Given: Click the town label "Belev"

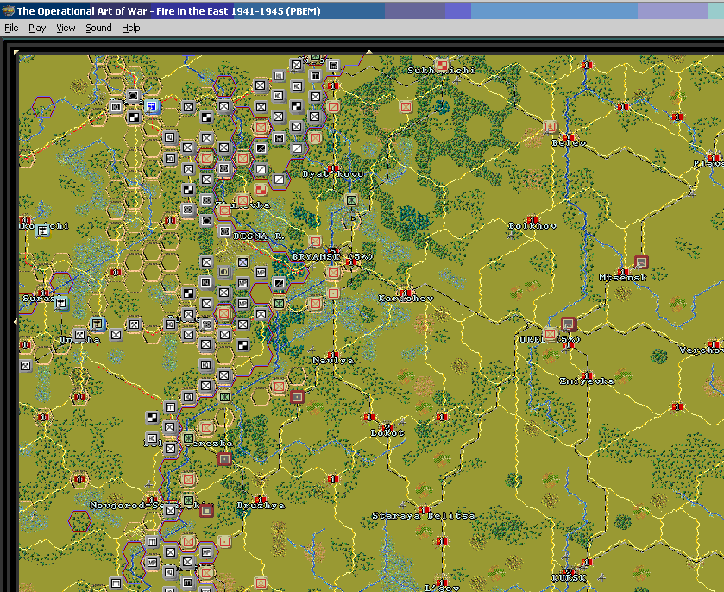Looking at the screenshot, I should pyautogui.click(x=569, y=143).
